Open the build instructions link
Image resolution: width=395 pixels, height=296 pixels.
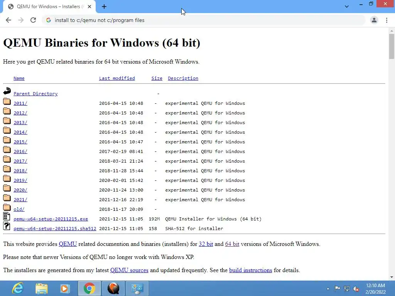(250, 270)
